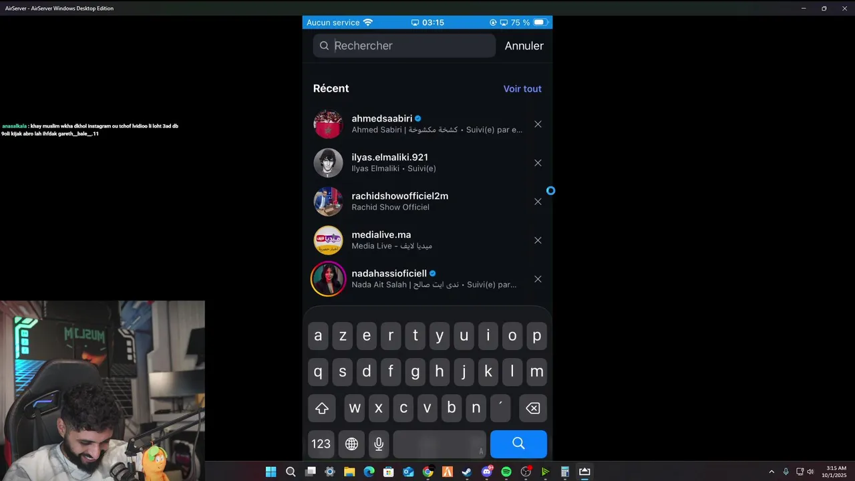The image size is (855, 481).
Task: Switch keyboard to 123 numbers
Action: [x=321, y=444]
